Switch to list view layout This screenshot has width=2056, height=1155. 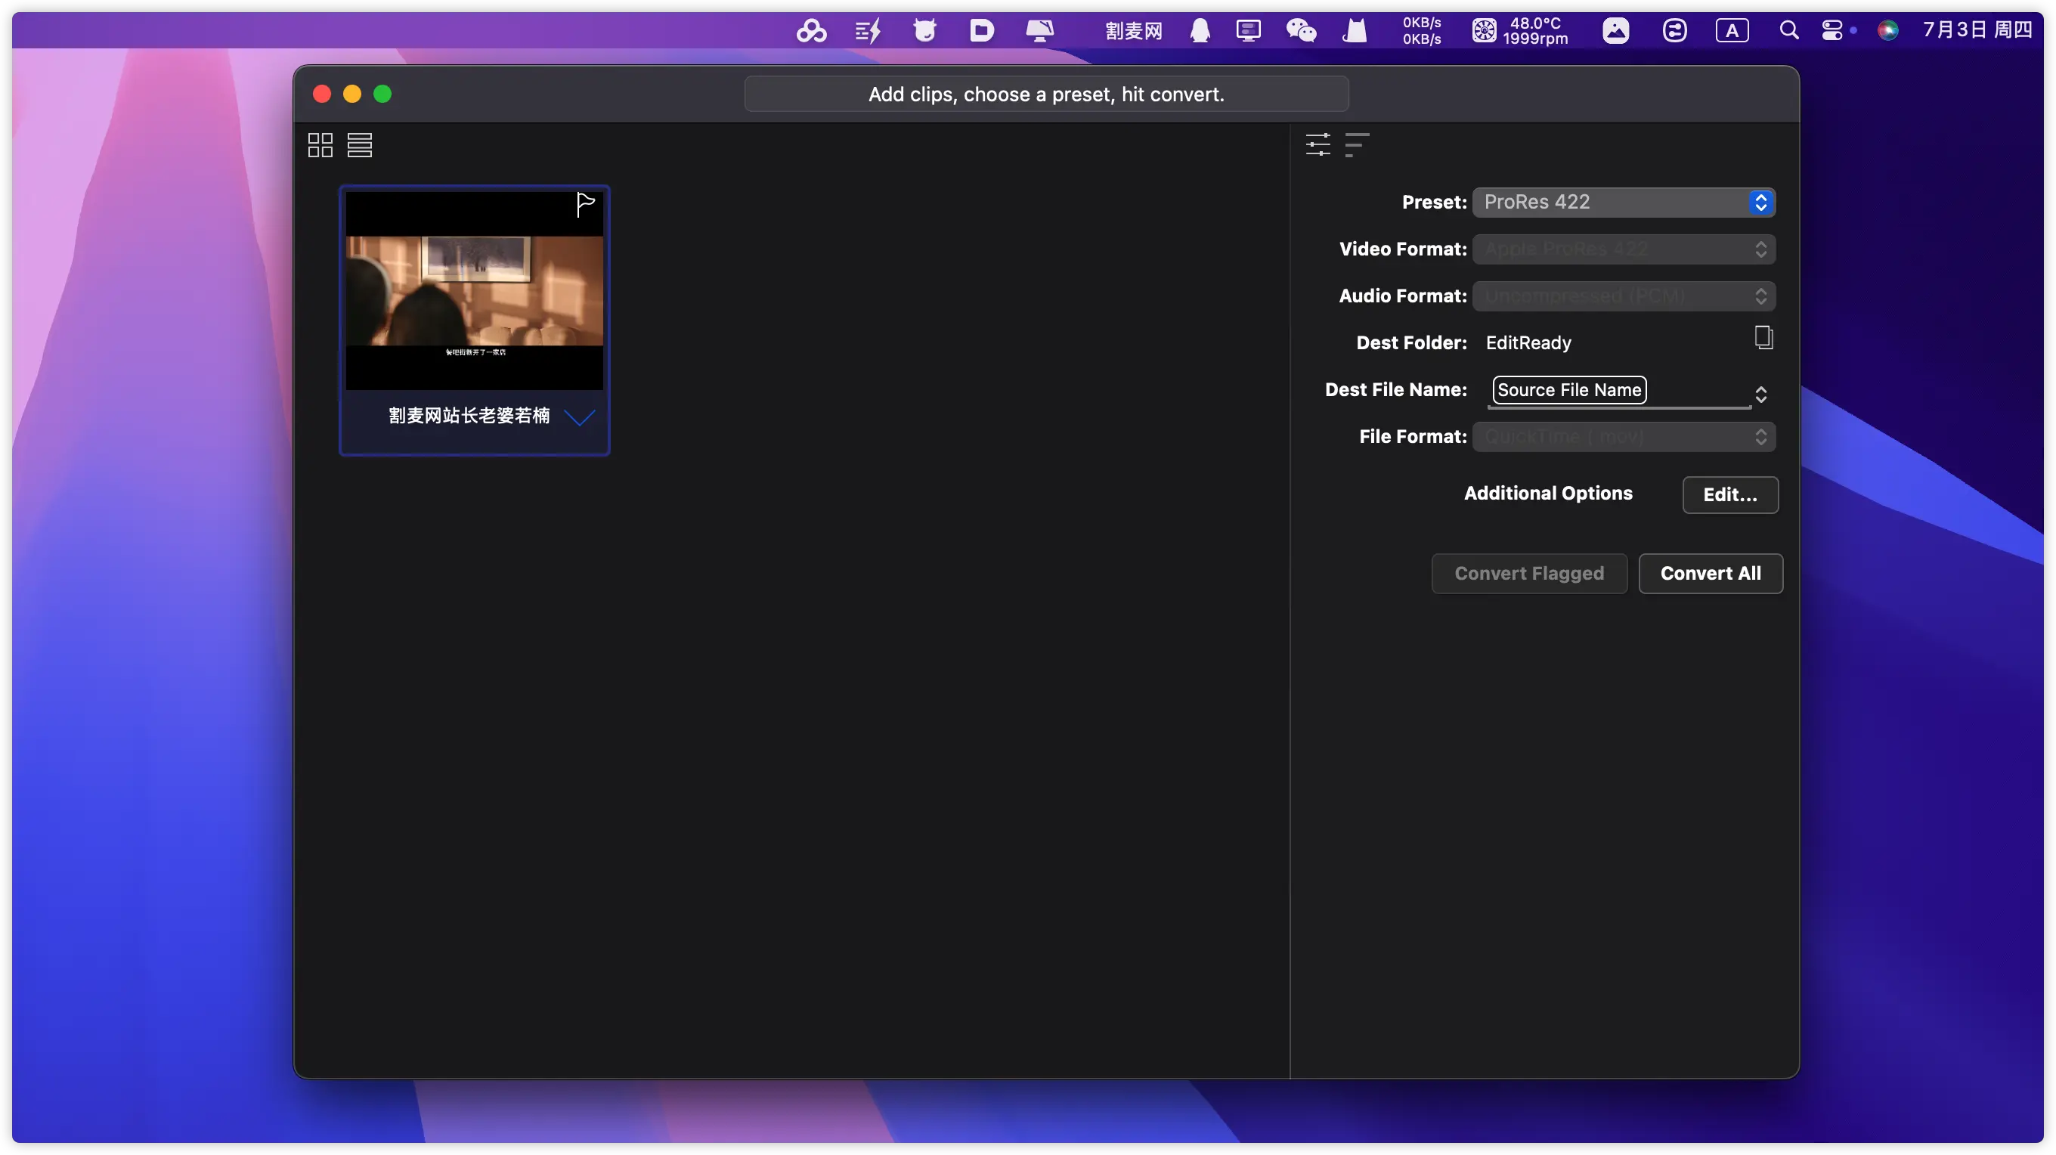(359, 145)
